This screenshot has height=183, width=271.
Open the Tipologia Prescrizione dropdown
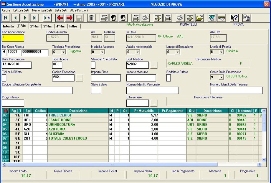63,52
